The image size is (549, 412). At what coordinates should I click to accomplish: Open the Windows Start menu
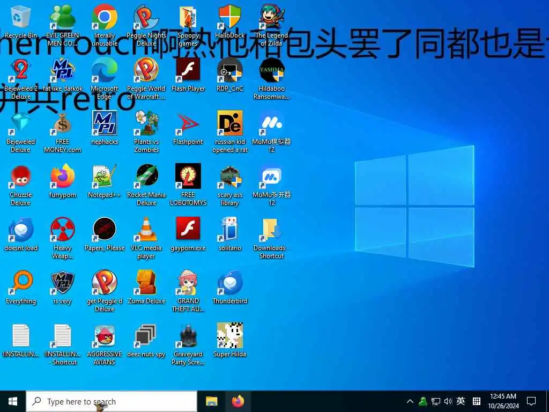[13, 401]
